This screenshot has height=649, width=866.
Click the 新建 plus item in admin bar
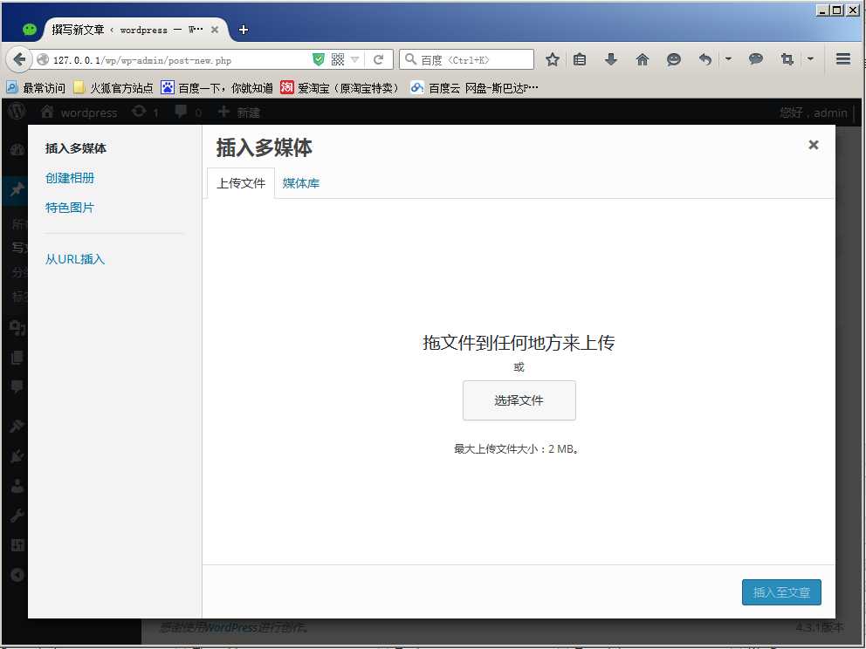click(x=238, y=113)
